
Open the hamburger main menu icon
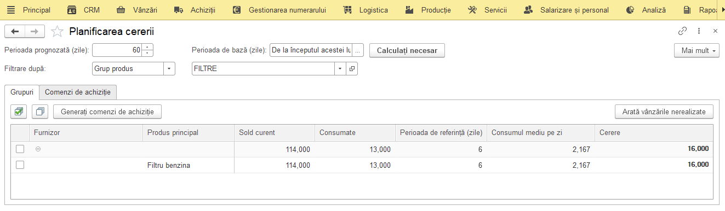10,10
